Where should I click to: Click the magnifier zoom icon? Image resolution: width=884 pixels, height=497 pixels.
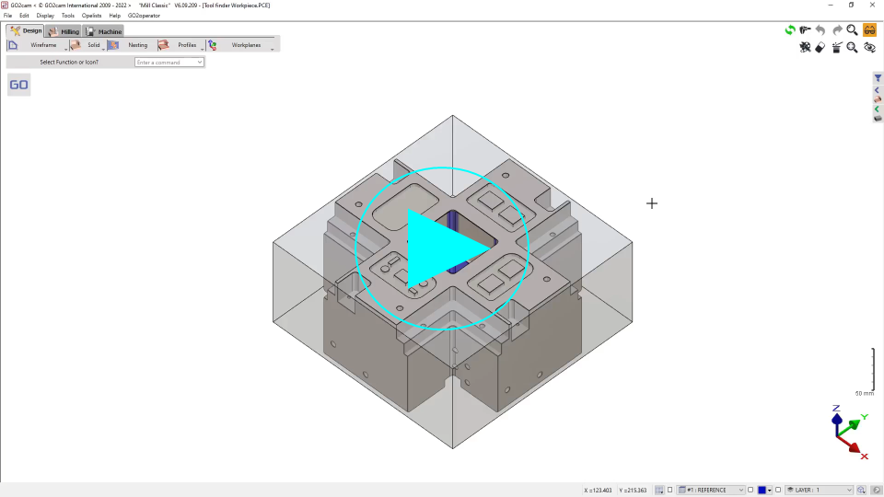click(853, 30)
